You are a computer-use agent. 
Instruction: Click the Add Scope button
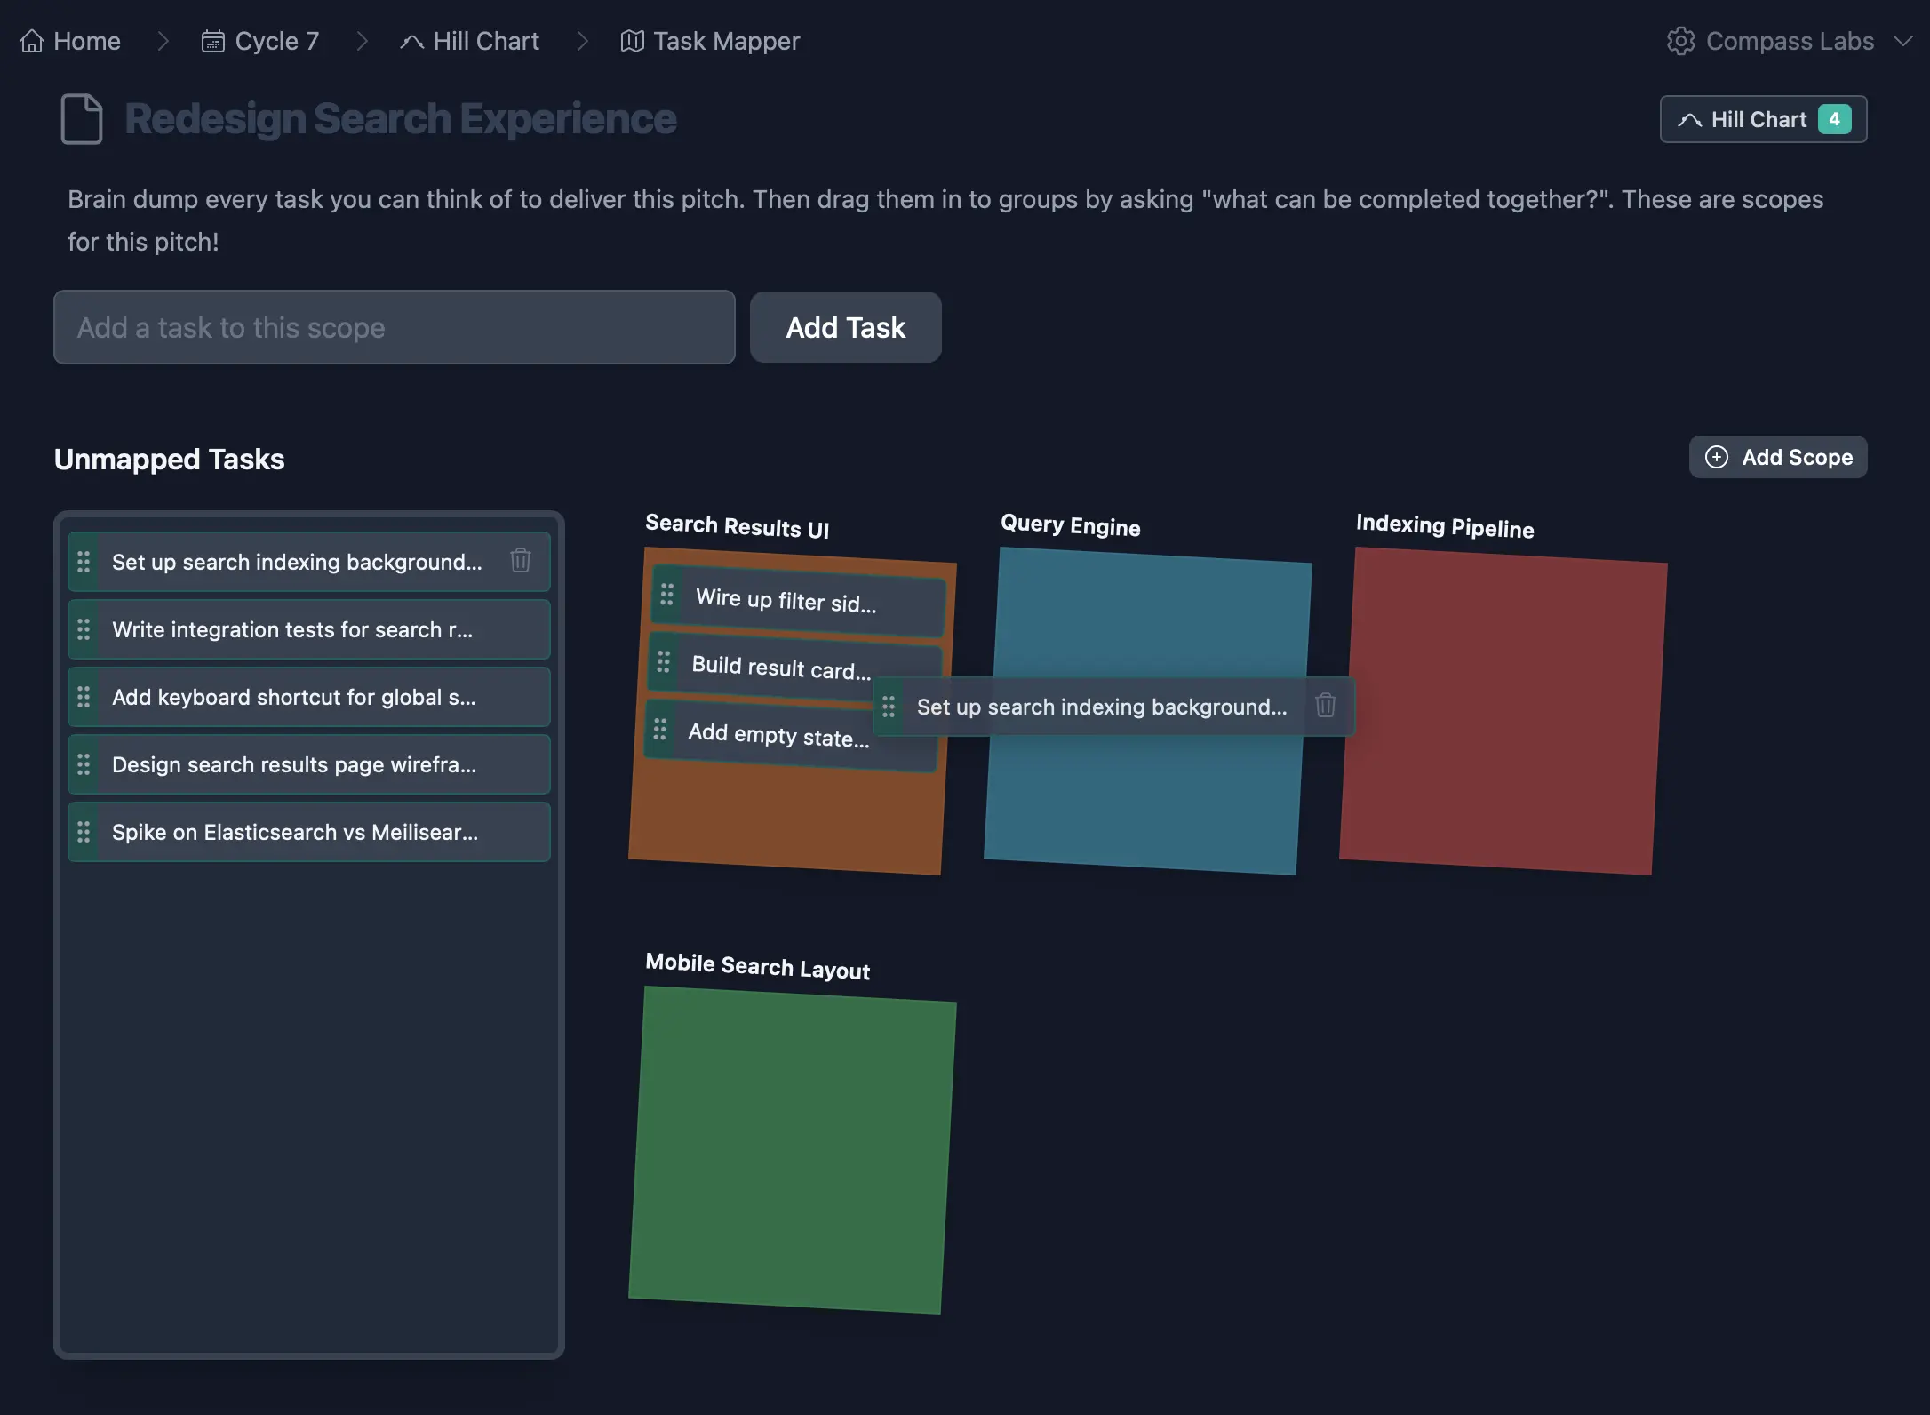coord(1778,457)
